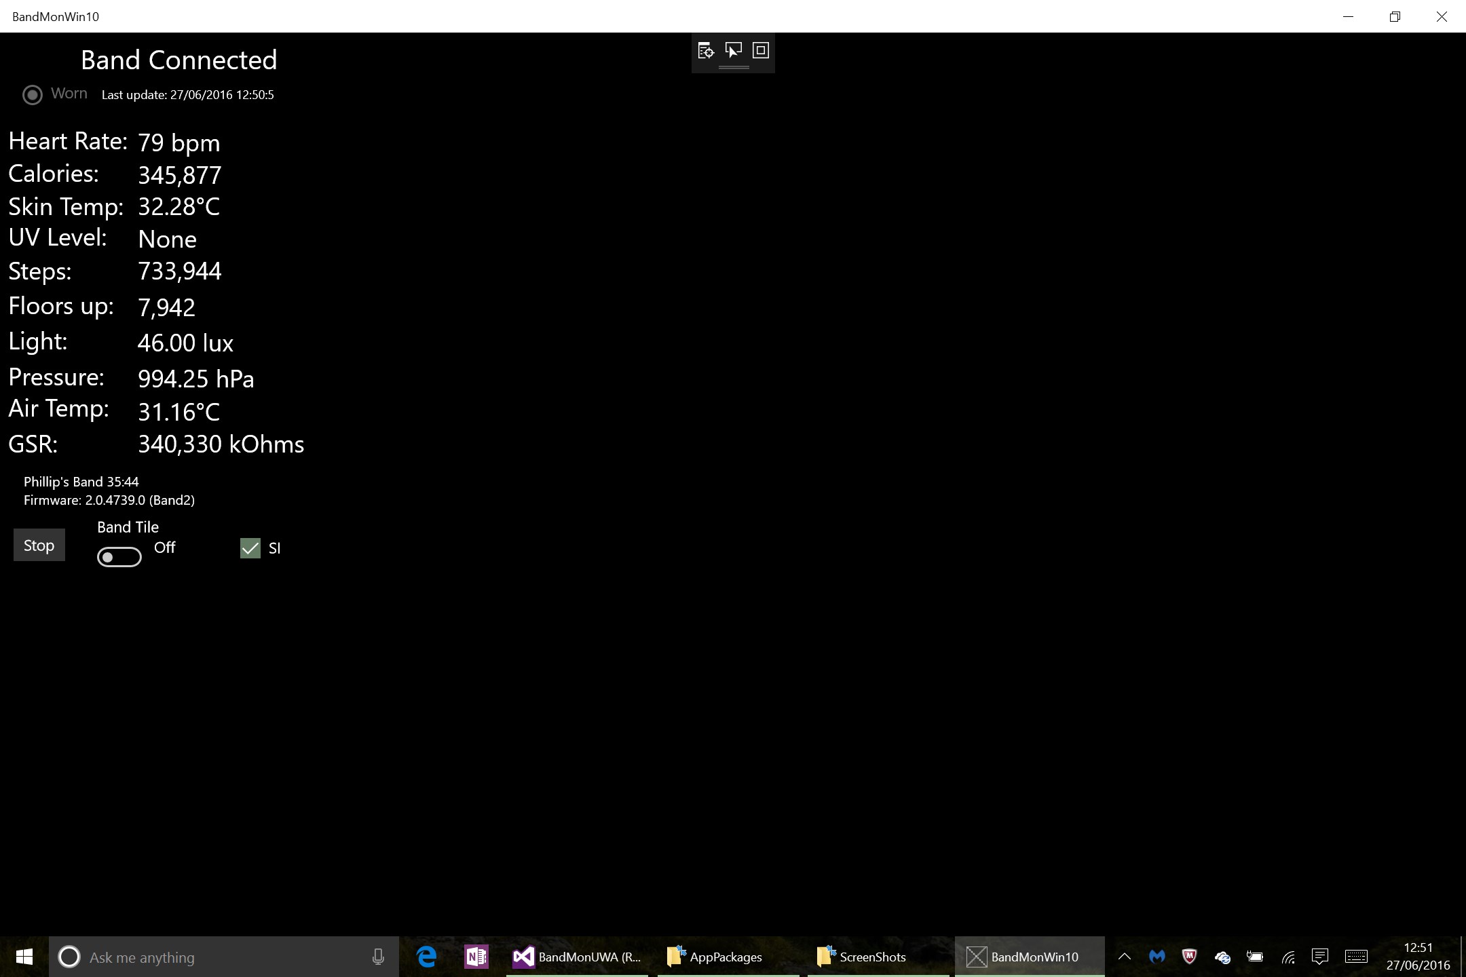Open OneNote from the taskbar
This screenshot has width=1466, height=977.
point(476,957)
